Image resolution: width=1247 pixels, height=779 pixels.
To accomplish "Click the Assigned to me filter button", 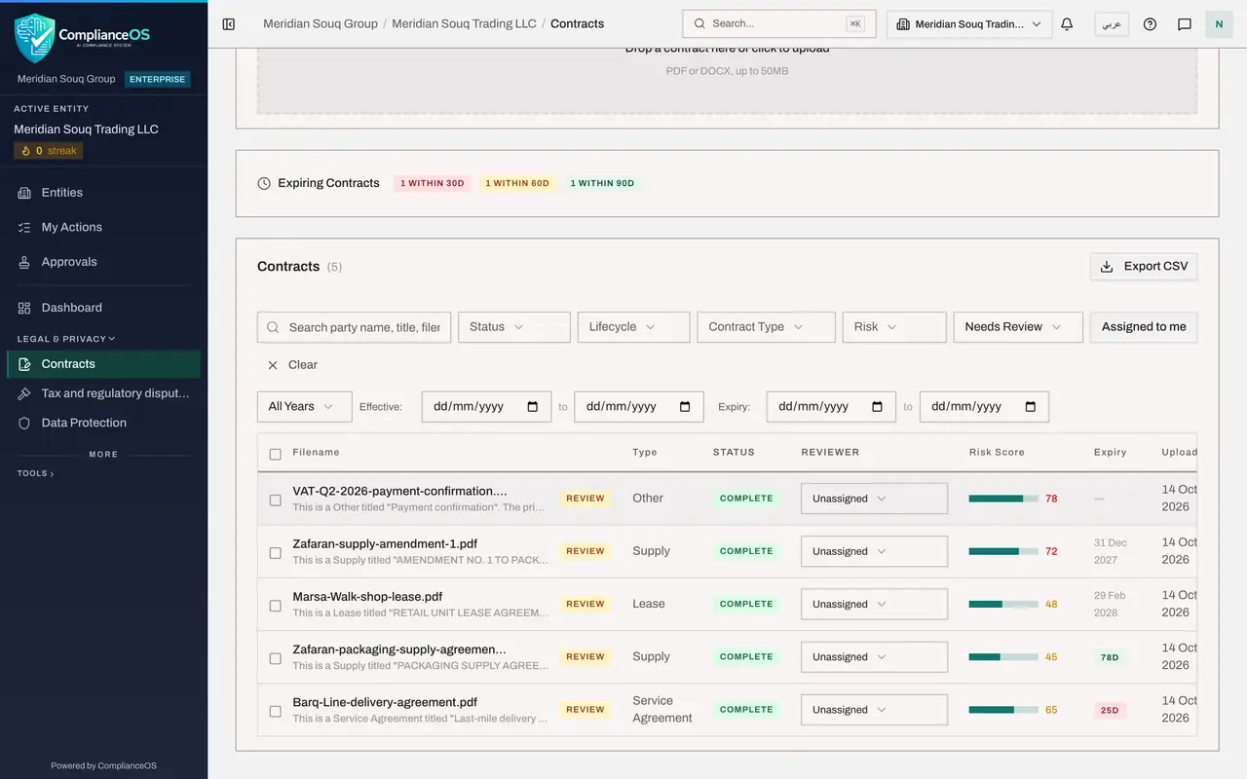I will pyautogui.click(x=1144, y=327).
